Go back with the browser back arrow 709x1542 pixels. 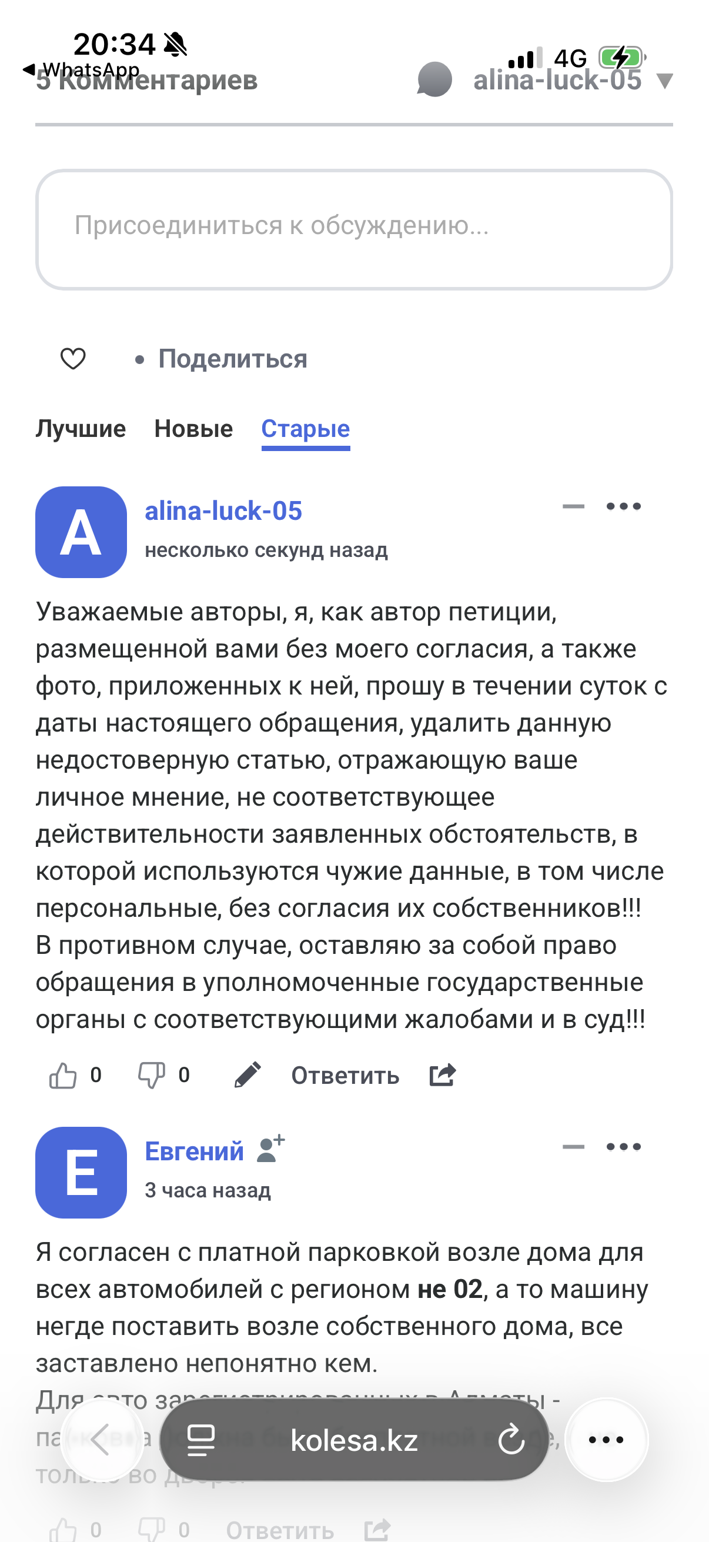101,1440
